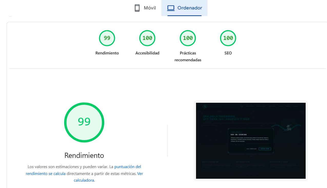The image size is (327, 188).
Task: Click the Accesibilidad label
Action: point(147,53)
